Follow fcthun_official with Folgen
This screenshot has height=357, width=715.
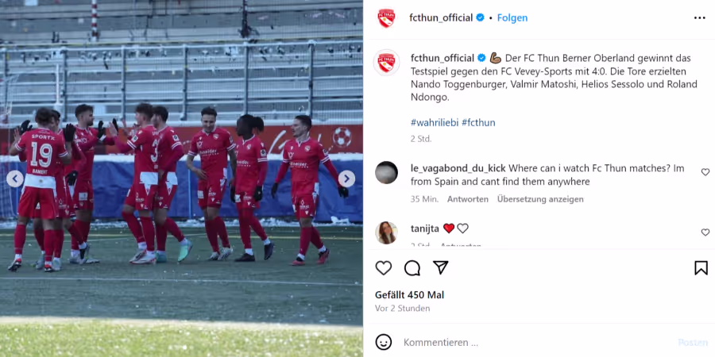pos(512,17)
